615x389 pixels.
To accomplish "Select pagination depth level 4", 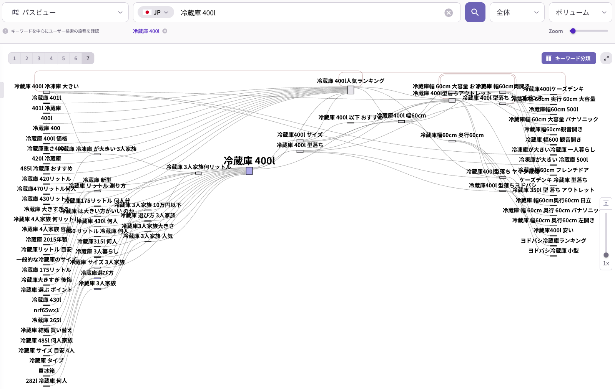I will (51, 58).
